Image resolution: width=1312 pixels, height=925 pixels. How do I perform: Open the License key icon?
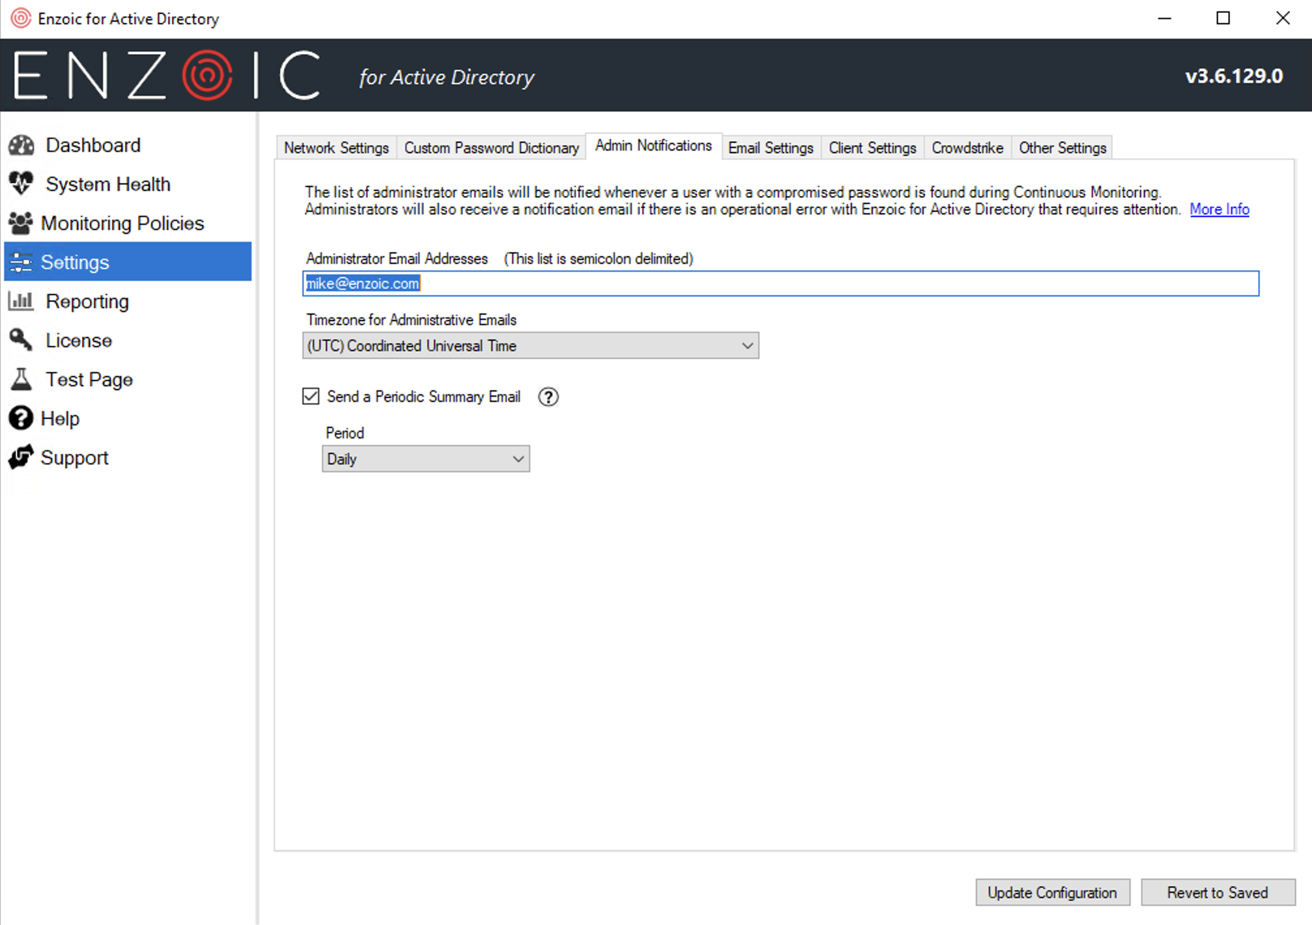21,340
